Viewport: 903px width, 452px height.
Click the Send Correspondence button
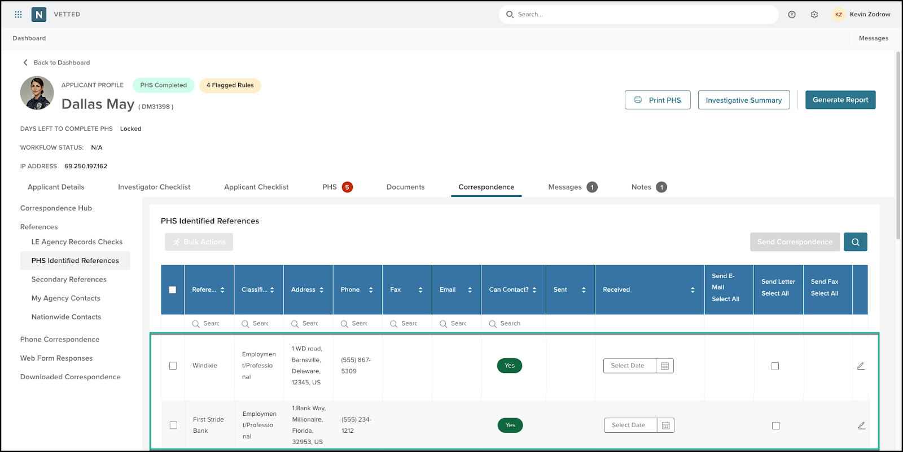(x=795, y=242)
